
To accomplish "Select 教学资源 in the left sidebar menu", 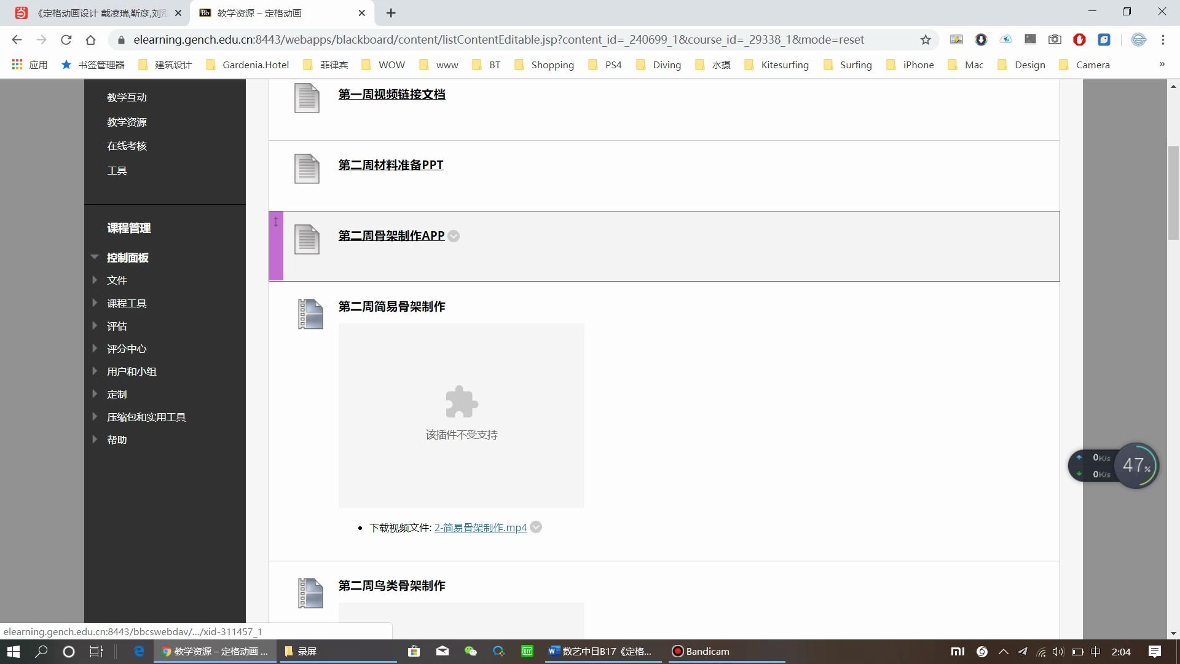I will (127, 122).
